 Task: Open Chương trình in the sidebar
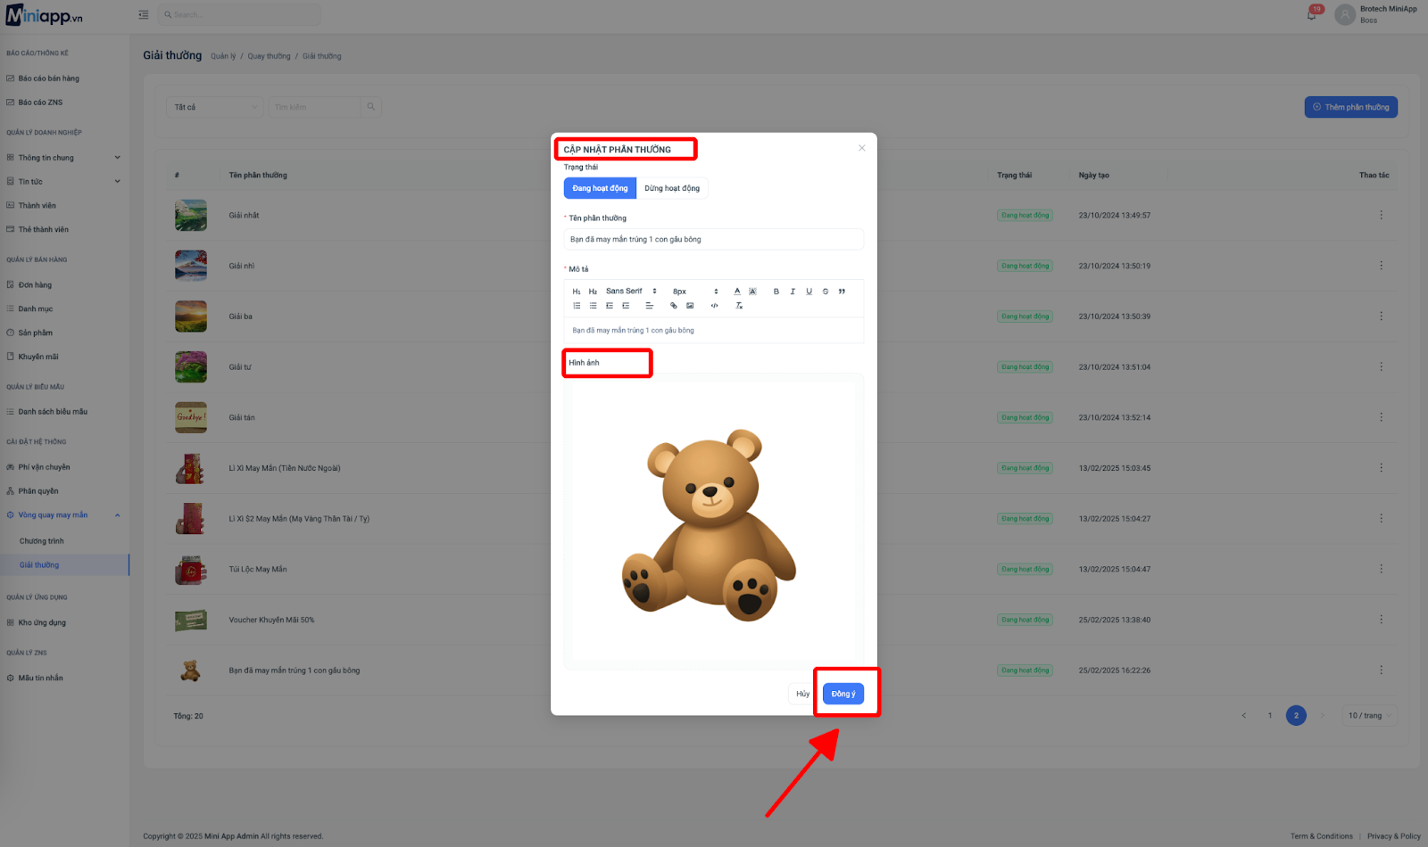click(42, 541)
